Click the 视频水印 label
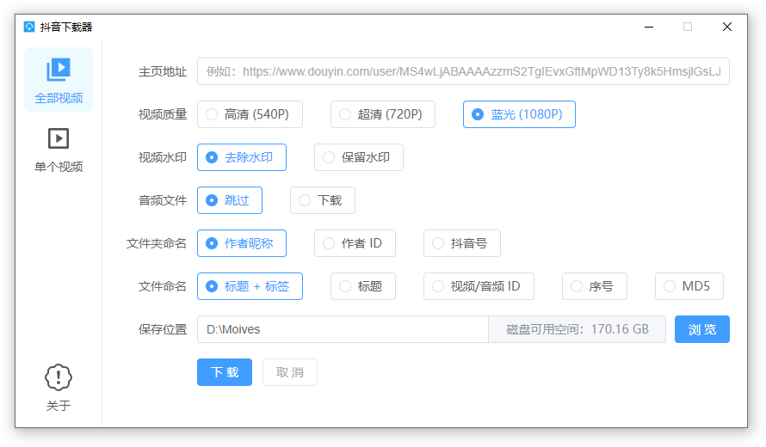The width and height of the screenshot is (766, 447). pyautogui.click(x=163, y=157)
